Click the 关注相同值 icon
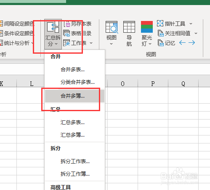Image resolution: width=210 pixels, height=190 pixels. (161, 33)
